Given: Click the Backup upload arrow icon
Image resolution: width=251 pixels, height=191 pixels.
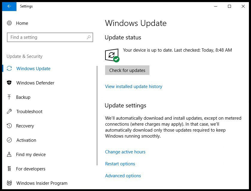Looking at the screenshot, I should click(x=9, y=97).
